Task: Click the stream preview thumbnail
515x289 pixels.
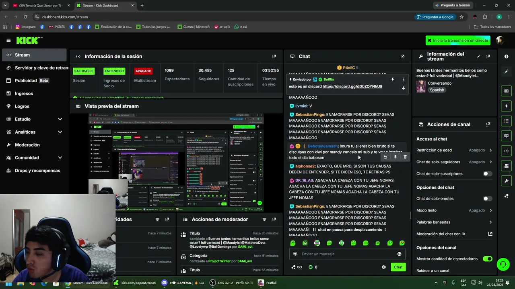Action: (x=176, y=162)
